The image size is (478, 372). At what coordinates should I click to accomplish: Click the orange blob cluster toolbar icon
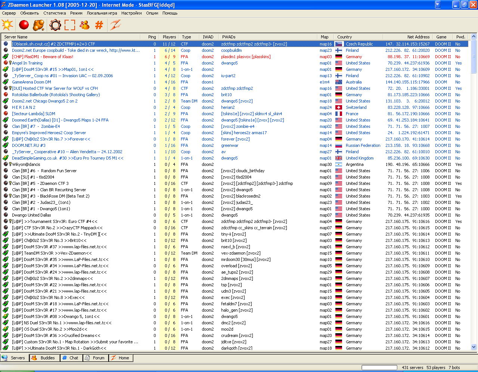click(38, 25)
